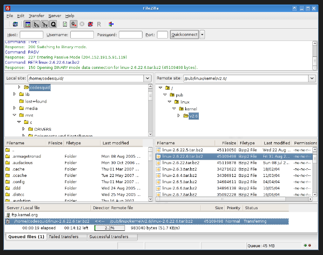Switch to Queued files tab
Screen dimensions: 323x255
click(x=26, y=237)
